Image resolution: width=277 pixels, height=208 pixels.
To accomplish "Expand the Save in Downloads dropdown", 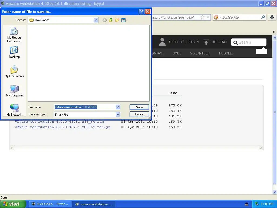I will click(96, 20).
